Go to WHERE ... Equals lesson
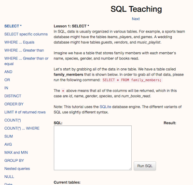This screenshot has height=185, width=193. tap(19, 42)
